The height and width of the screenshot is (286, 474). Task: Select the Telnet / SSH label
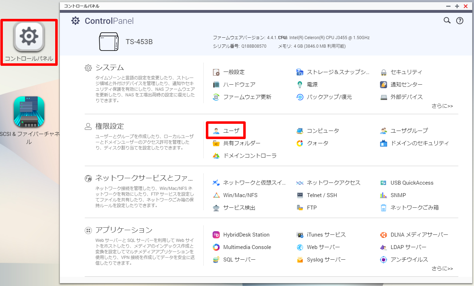tap(322, 195)
